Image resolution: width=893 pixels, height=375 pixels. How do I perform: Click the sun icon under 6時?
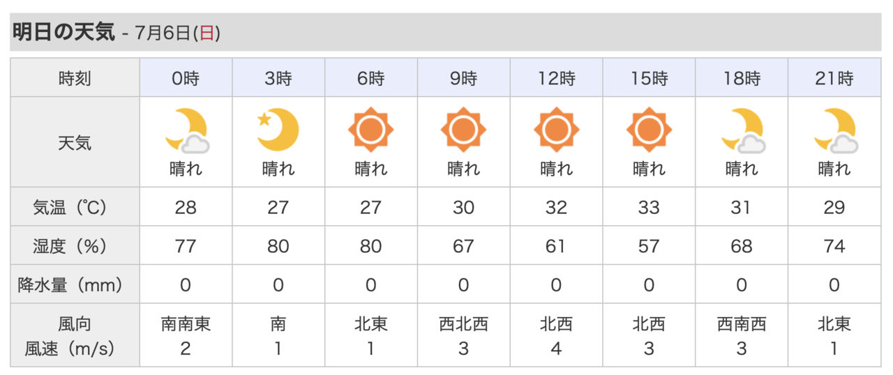click(370, 130)
